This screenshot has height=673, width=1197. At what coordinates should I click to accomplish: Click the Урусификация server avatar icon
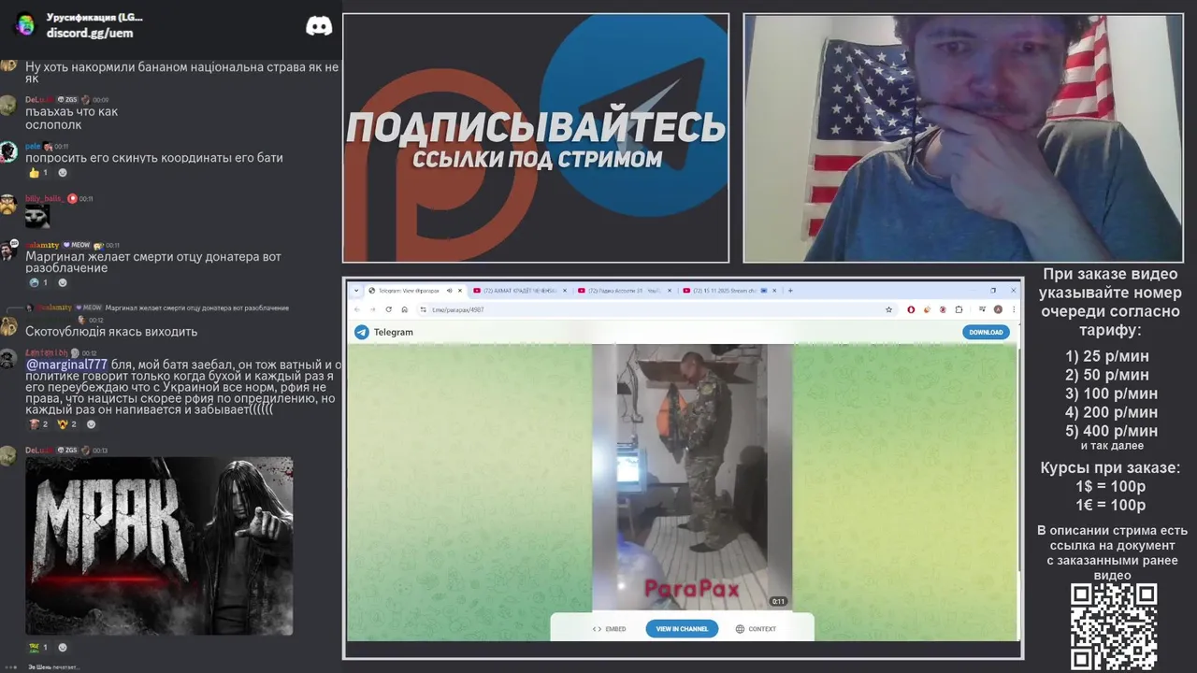point(25,24)
